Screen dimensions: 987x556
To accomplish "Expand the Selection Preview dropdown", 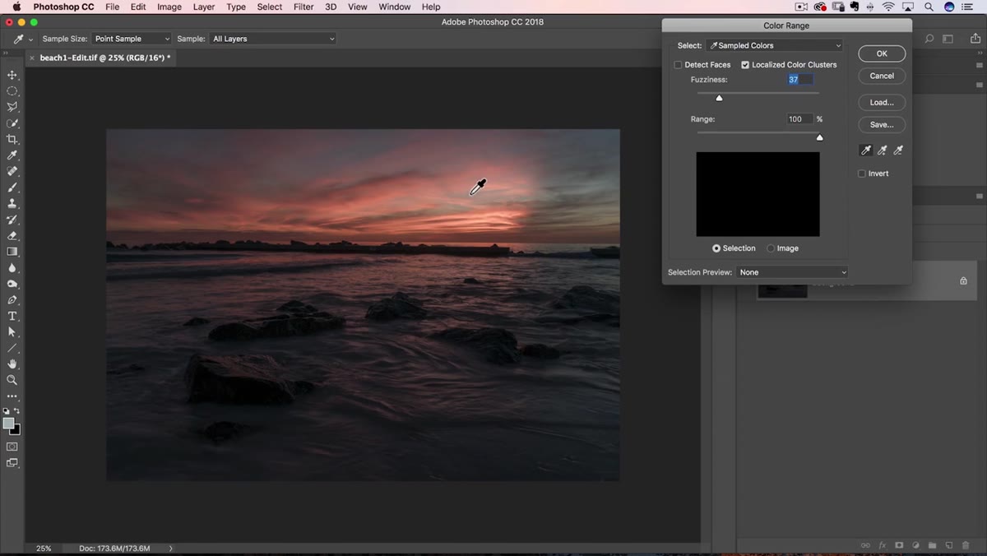I will 792,272.
